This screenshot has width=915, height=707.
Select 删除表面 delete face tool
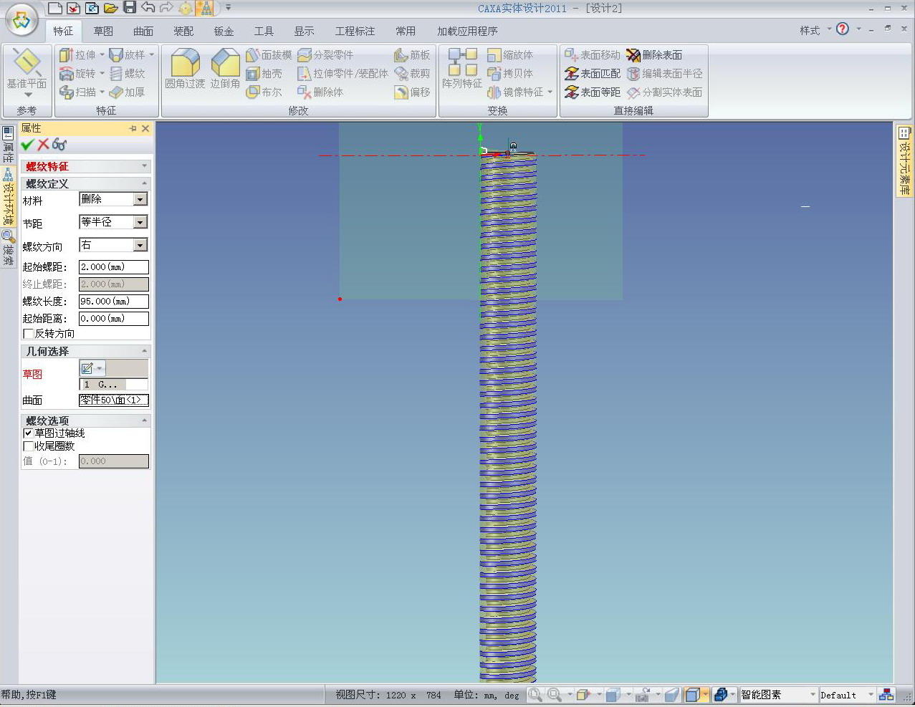point(654,55)
